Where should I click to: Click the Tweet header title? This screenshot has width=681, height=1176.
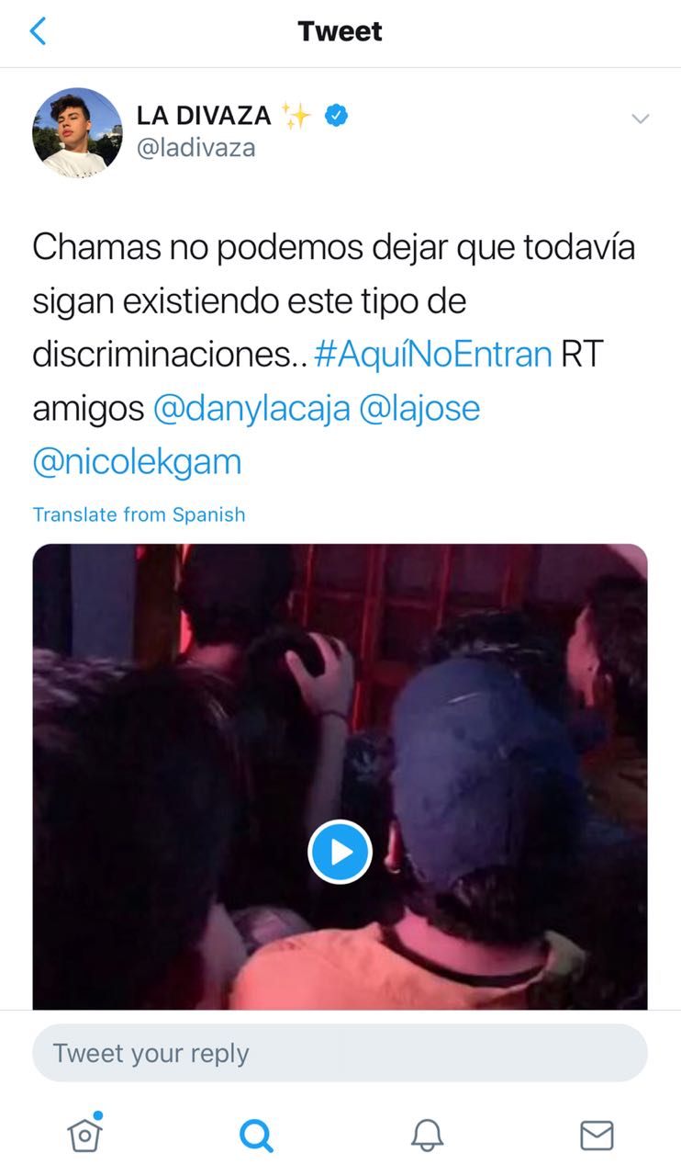tap(340, 31)
